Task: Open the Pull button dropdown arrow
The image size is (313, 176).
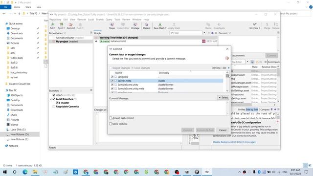Action: click(x=55, y=28)
